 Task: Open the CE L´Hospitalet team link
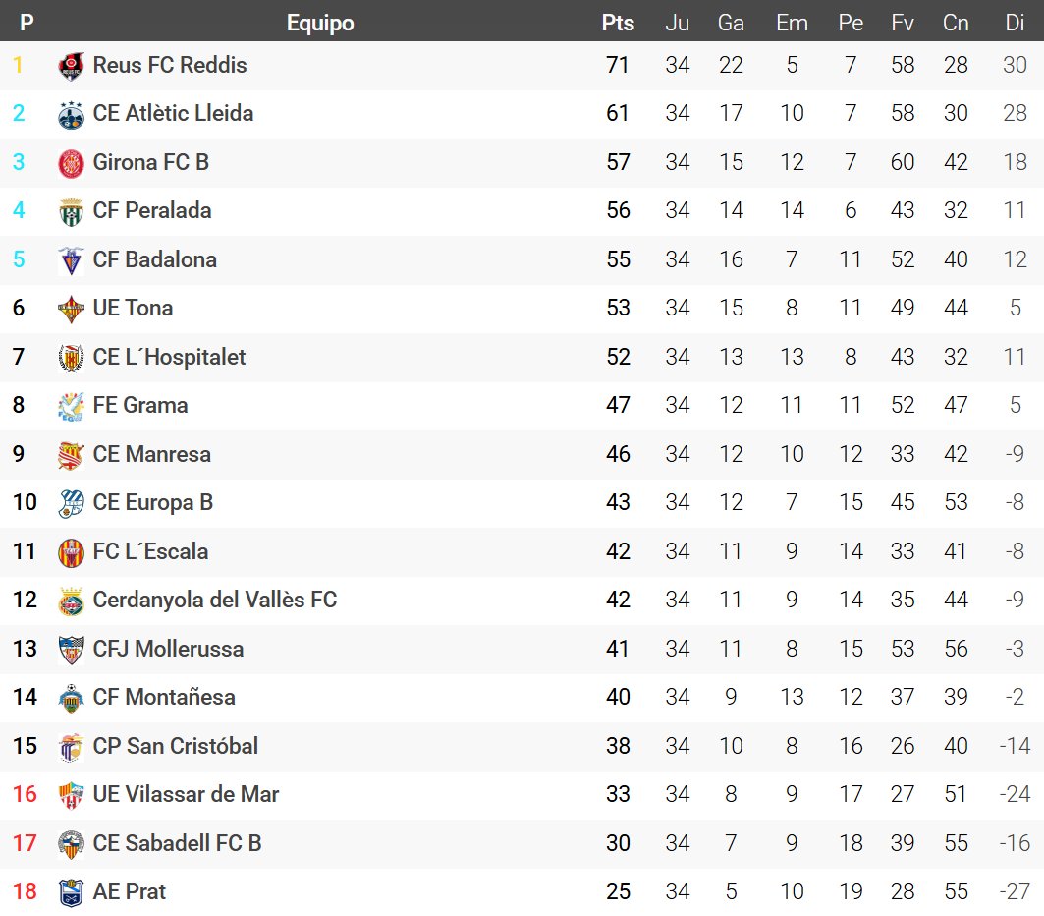coord(169,357)
